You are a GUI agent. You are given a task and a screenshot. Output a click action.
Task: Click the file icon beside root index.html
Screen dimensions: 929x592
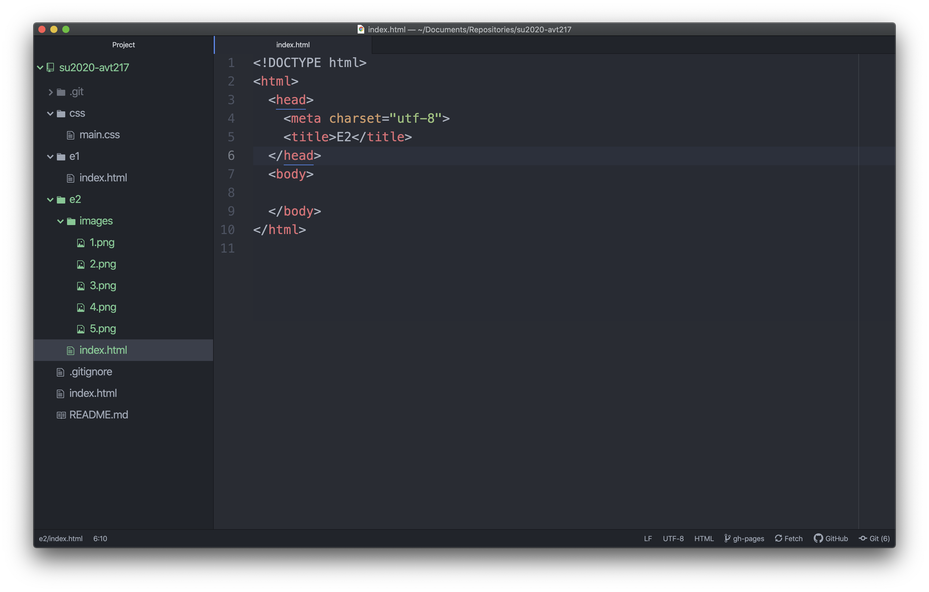pyautogui.click(x=60, y=394)
